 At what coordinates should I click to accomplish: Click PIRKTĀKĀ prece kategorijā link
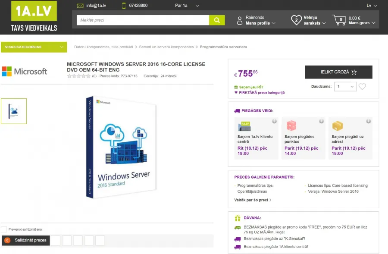262,93
